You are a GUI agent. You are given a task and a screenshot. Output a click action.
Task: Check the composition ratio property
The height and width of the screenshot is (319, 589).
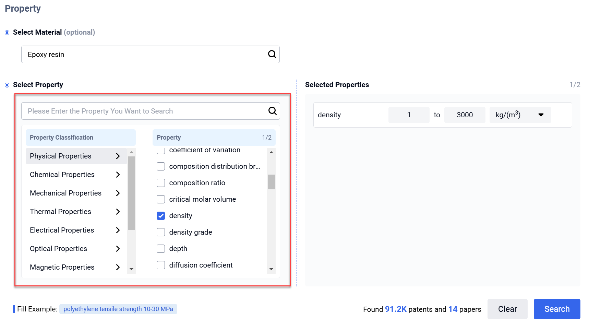tap(161, 182)
